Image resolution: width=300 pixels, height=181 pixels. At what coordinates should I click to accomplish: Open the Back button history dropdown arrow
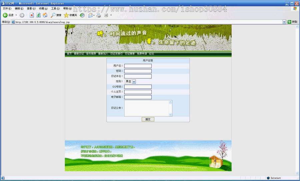coord(16,15)
